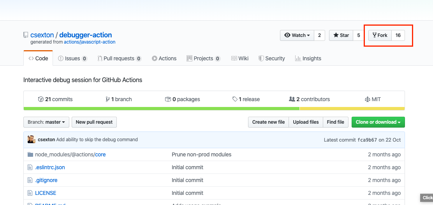Click the Fork button

pos(380,35)
